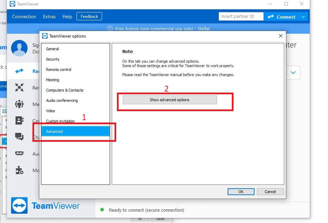This screenshot has width=328, height=223.
Task: Click the Connect button
Action: click(281, 17)
